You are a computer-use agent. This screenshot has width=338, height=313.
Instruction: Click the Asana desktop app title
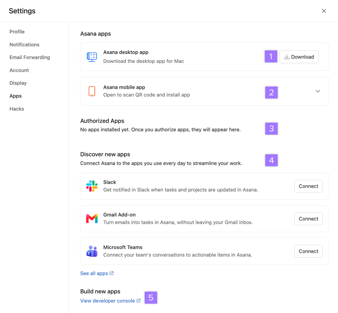(125, 52)
